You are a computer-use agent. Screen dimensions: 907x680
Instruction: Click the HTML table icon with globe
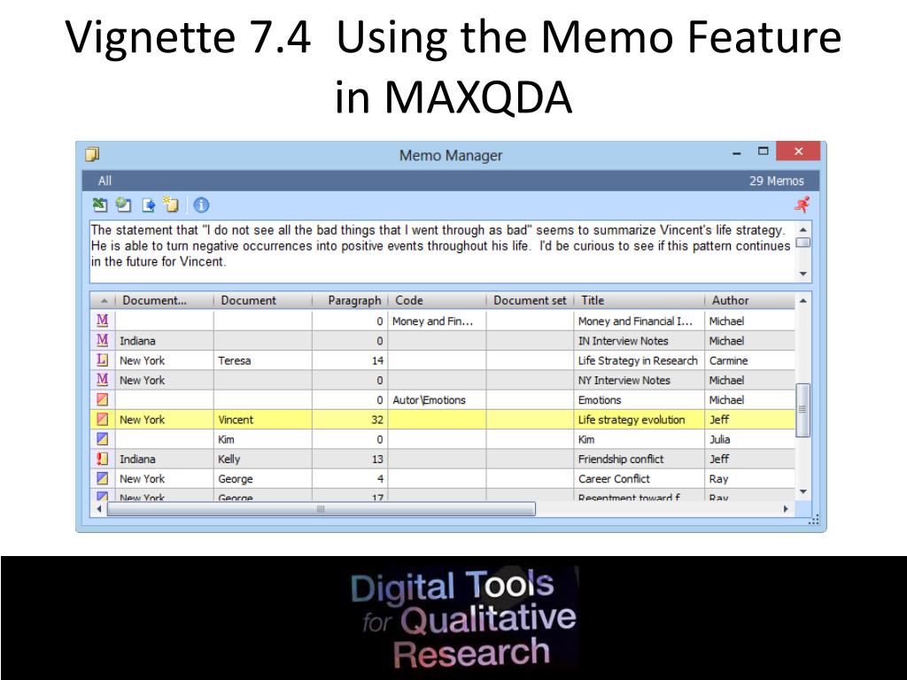(124, 205)
